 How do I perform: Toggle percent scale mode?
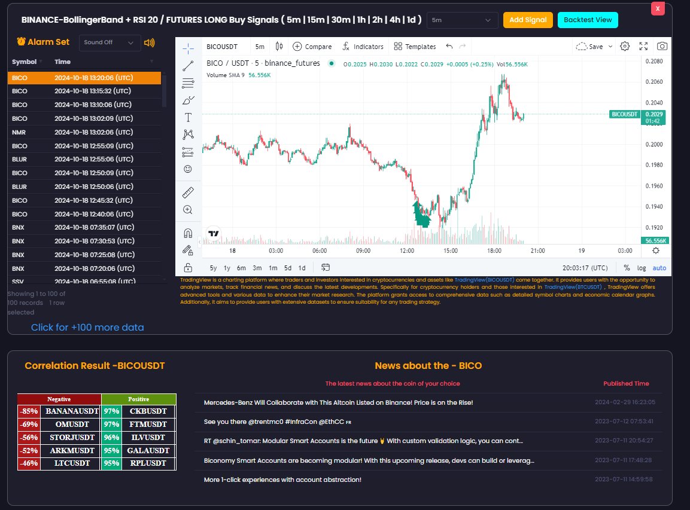[627, 268]
